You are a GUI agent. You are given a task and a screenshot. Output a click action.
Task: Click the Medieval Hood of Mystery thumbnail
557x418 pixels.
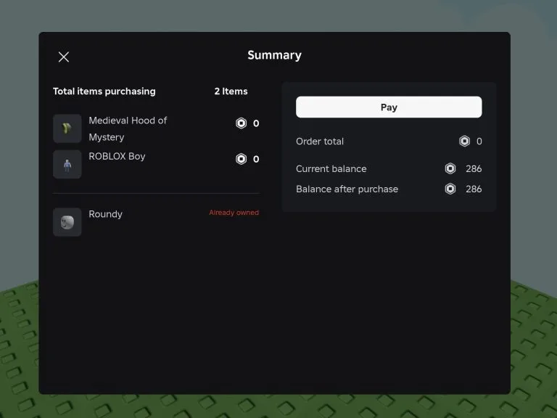click(x=67, y=128)
